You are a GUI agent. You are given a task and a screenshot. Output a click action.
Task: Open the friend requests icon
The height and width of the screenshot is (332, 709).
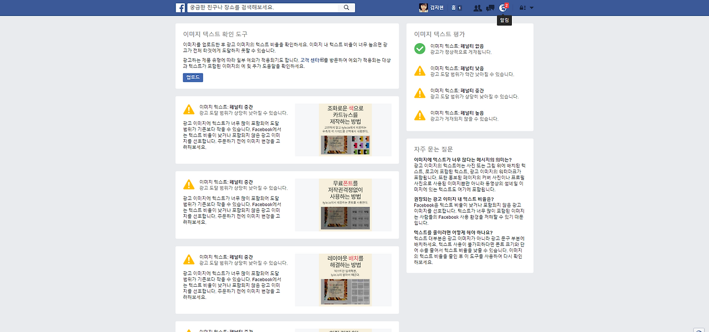tap(478, 7)
